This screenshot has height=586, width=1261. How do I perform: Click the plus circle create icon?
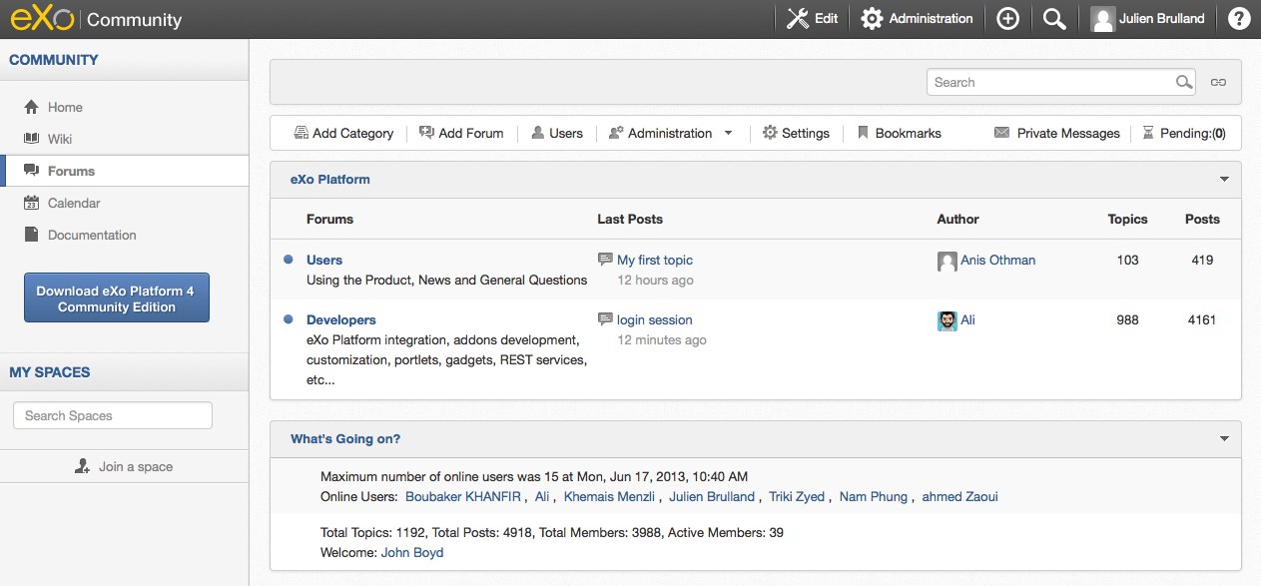click(x=1008, y=19)
